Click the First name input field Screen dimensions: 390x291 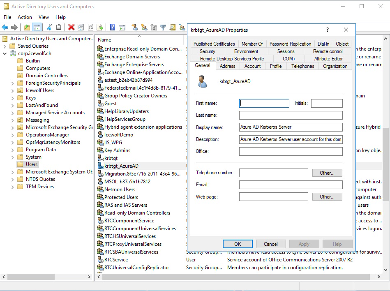point(264,103)
